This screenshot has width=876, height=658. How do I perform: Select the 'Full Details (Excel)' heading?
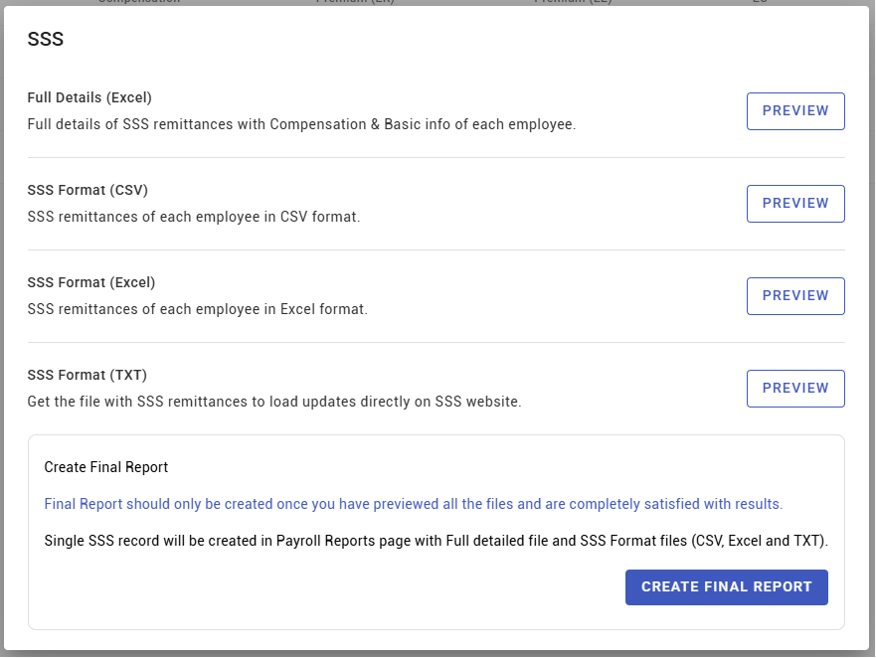click(89, 97)
